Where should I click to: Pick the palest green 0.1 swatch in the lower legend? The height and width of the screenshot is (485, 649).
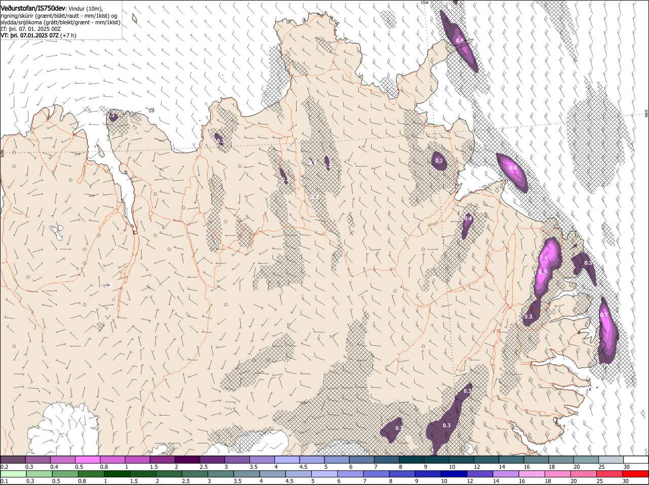[14, 474]
